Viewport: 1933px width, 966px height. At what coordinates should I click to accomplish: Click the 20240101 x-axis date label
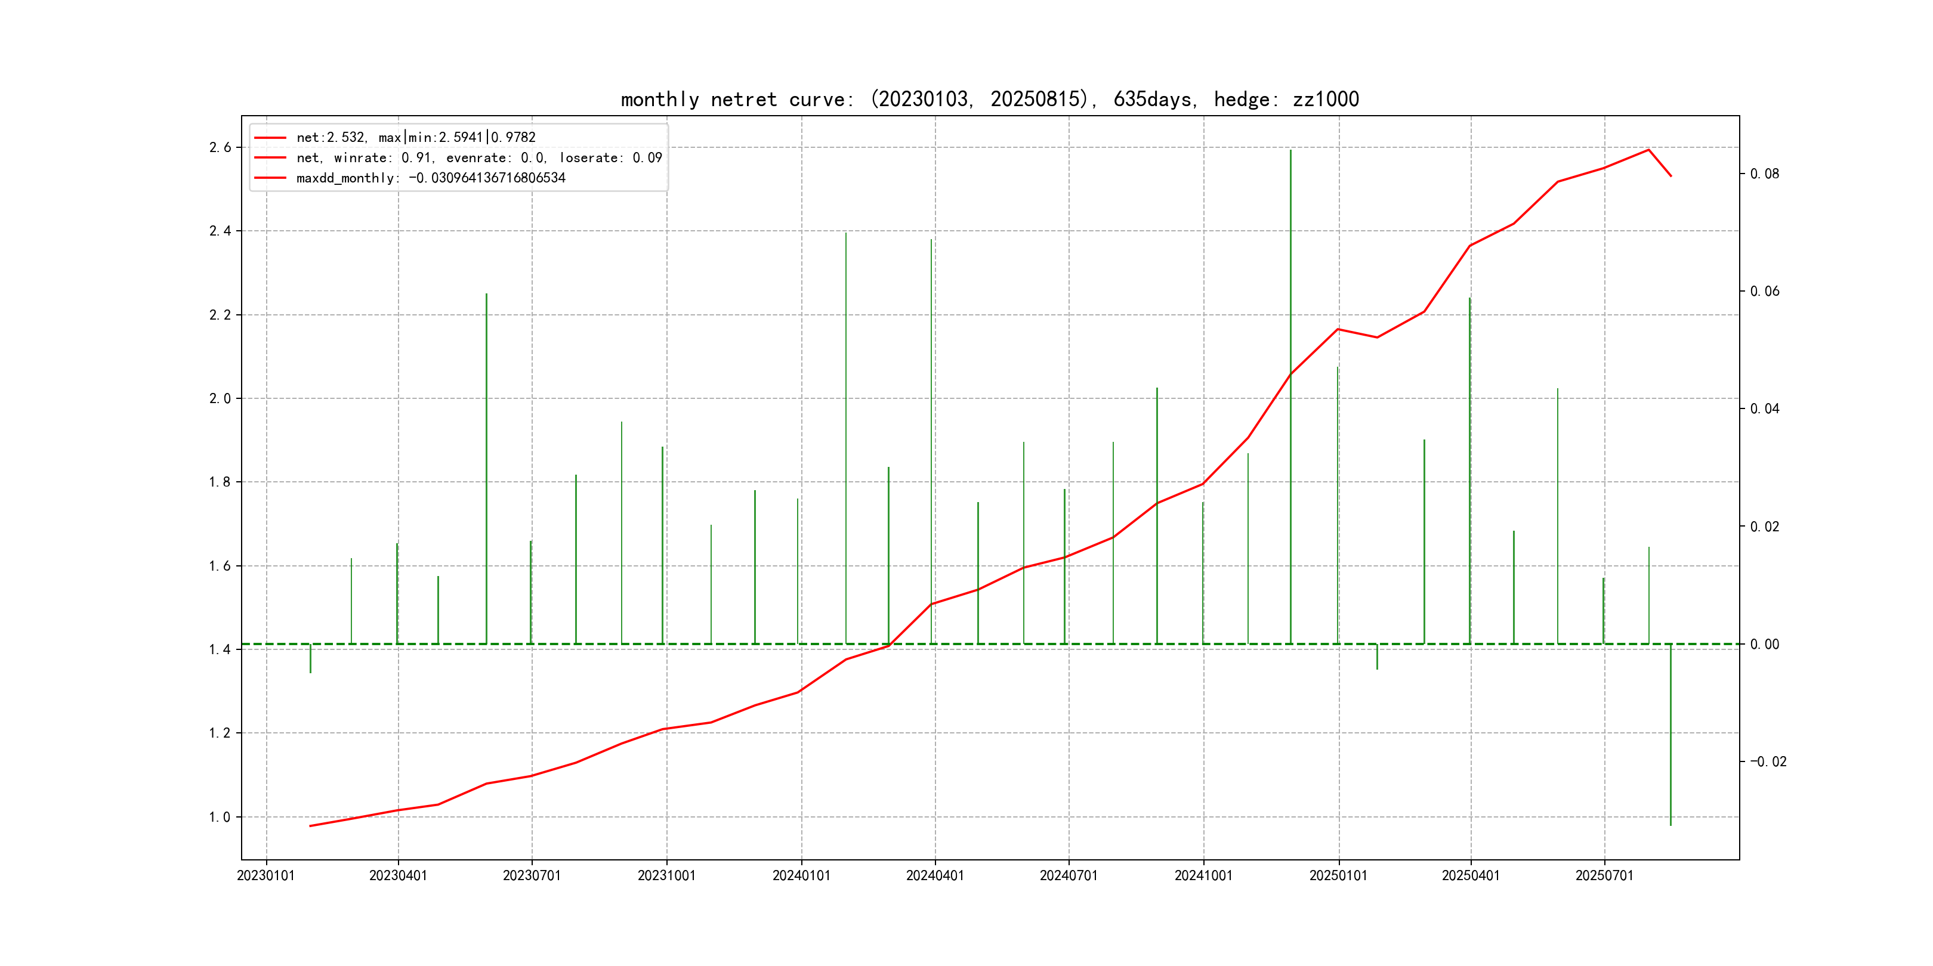(801, 876)
